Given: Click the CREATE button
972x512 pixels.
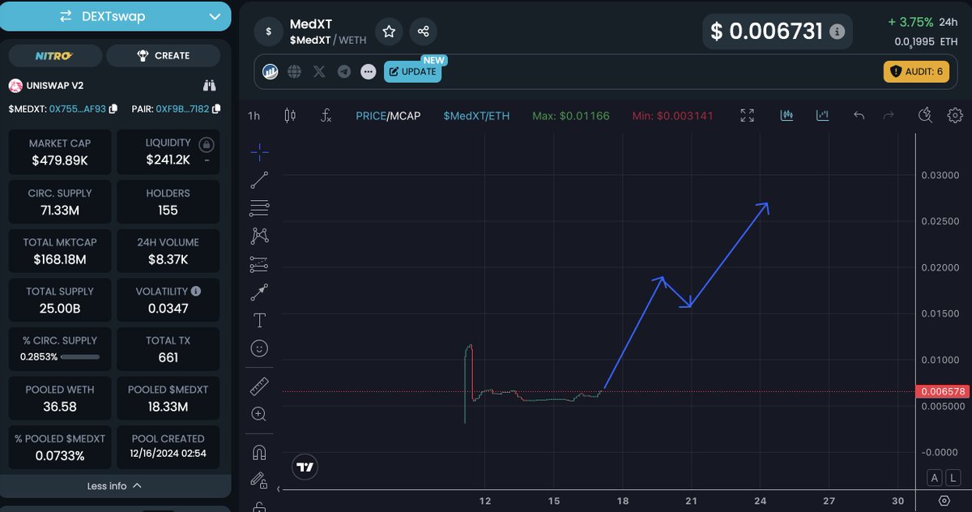Looking at the screenshot, I should 163,56.
